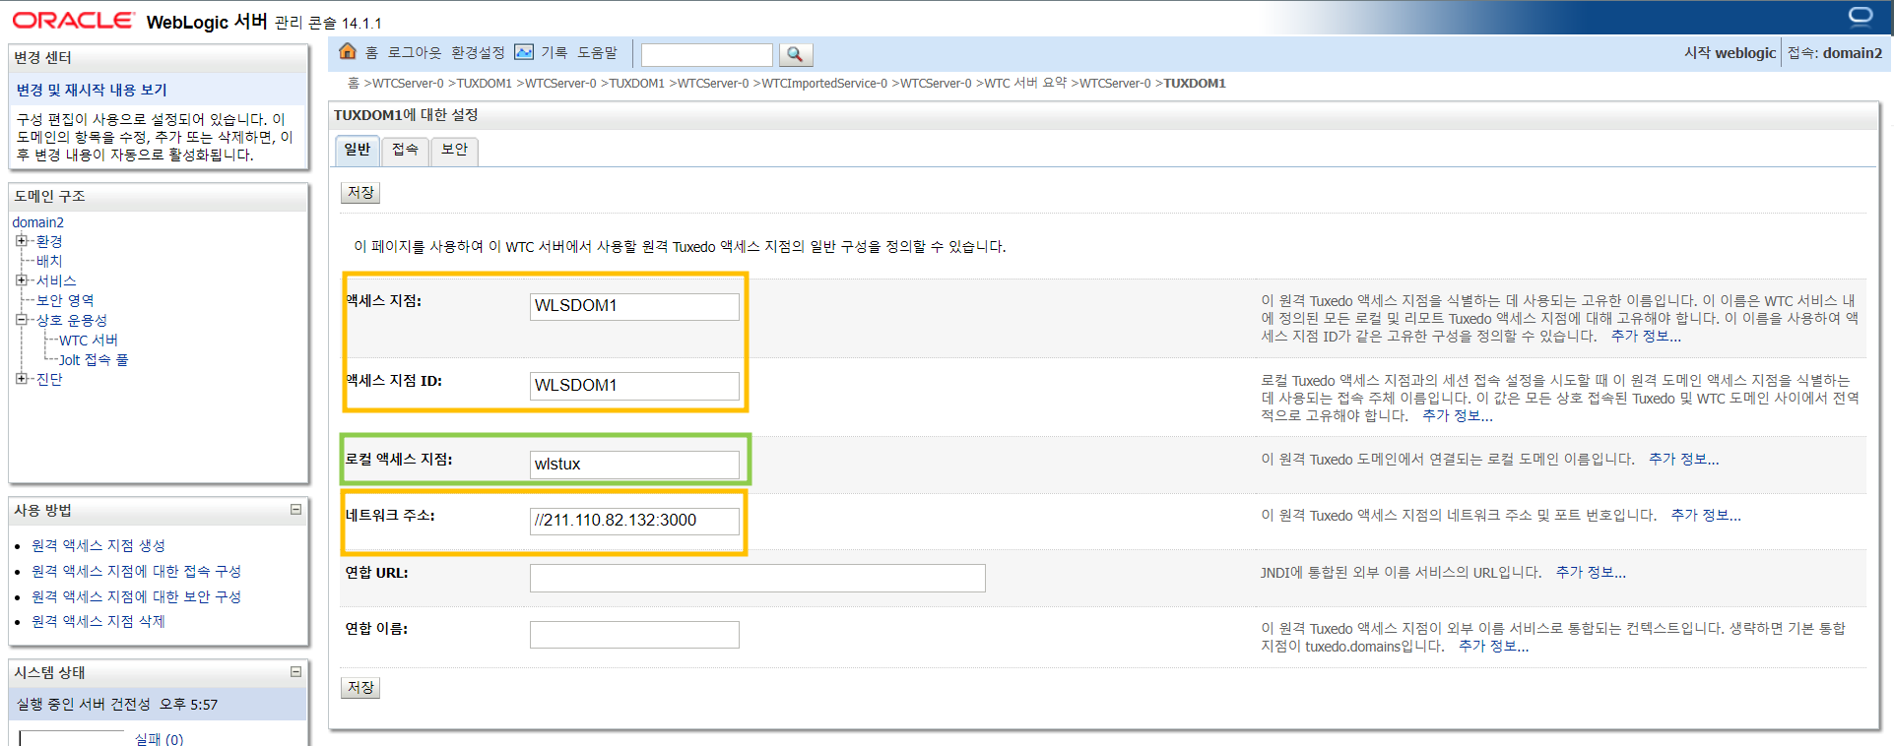Open 원격 액세스 지점에 대한 보안 구성
Screen dimensions: 1894x746
pyautogui.click(x=136, y=596)
